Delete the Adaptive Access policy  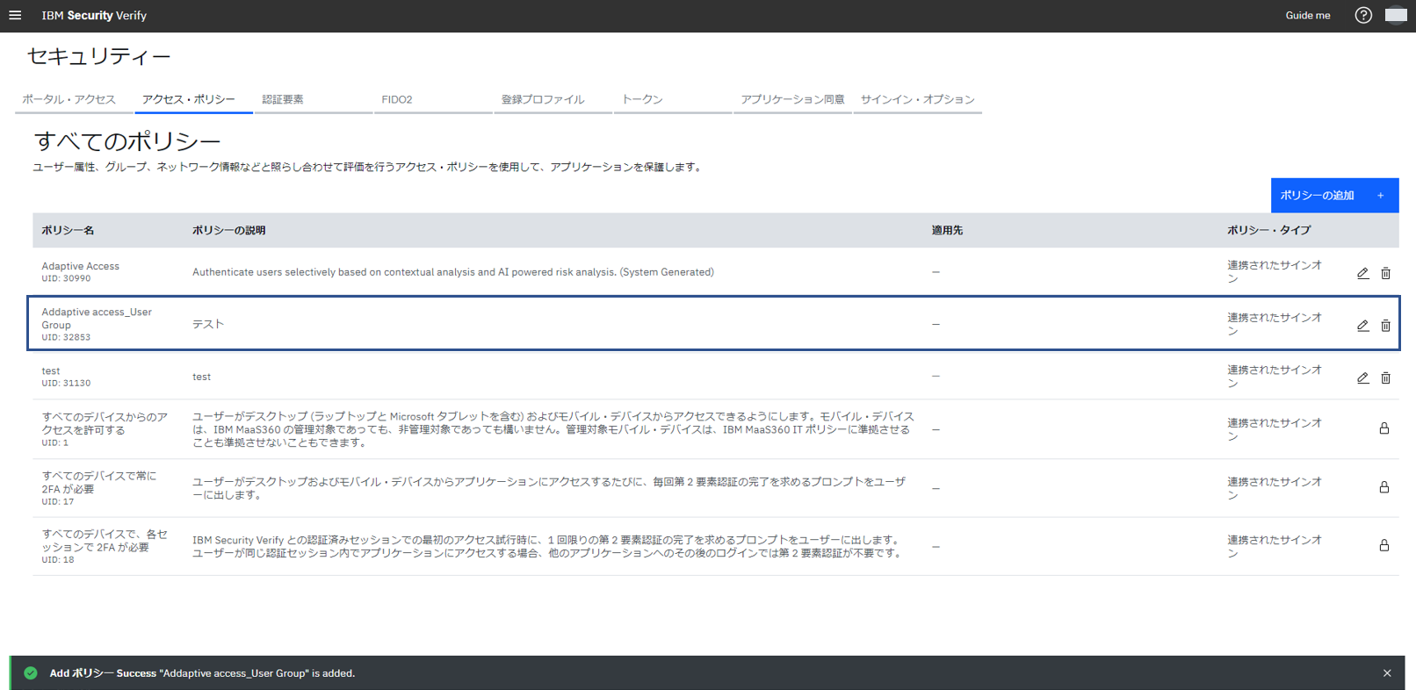point(1385,273)
